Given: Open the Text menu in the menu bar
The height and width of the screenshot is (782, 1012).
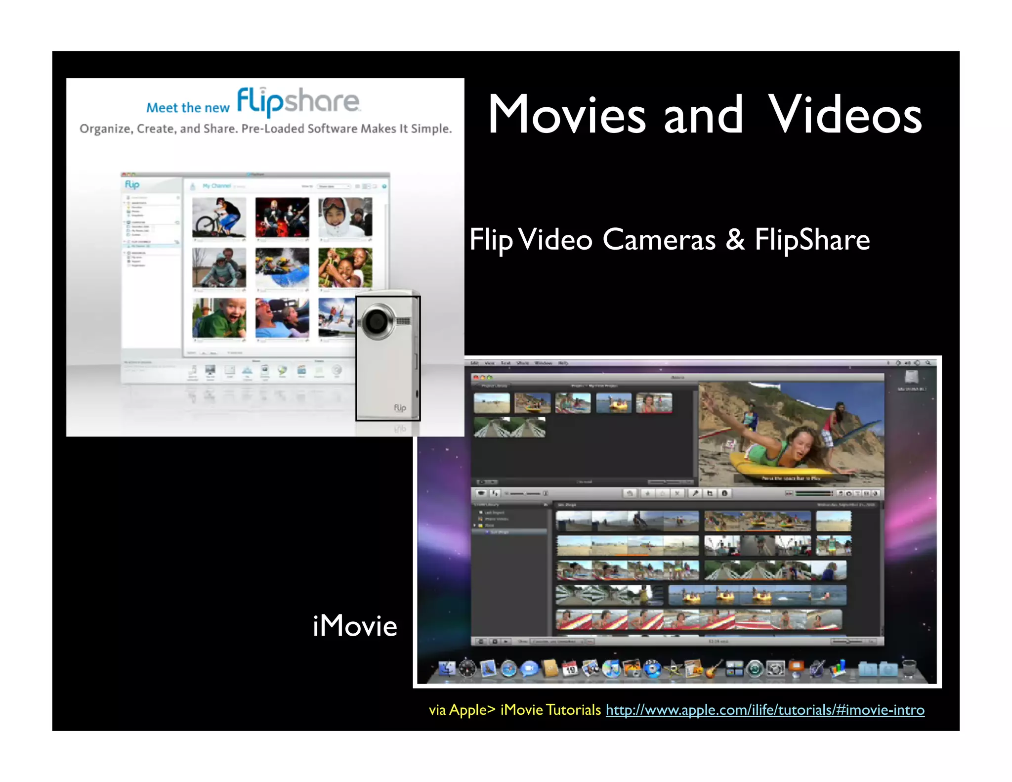Looking at the screenshot, I should pos(506,363).
